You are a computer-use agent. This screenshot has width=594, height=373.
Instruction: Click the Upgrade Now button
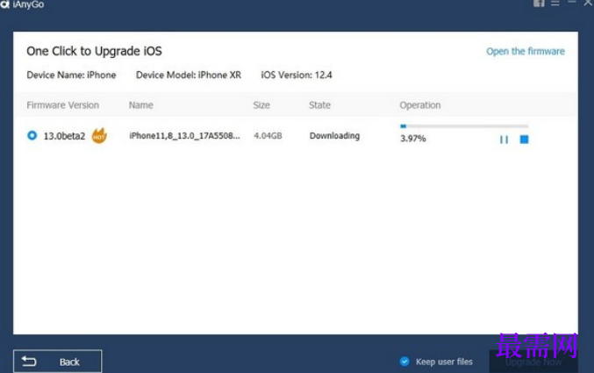click(533, 362)
